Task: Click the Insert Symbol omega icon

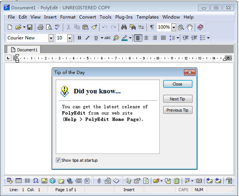Action: click(36, 180)
